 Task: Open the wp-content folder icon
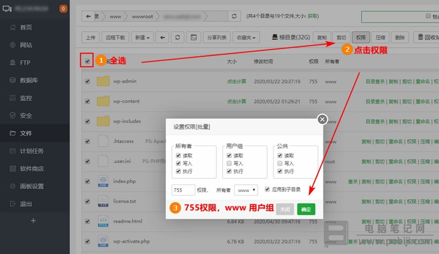click(103, 101)
